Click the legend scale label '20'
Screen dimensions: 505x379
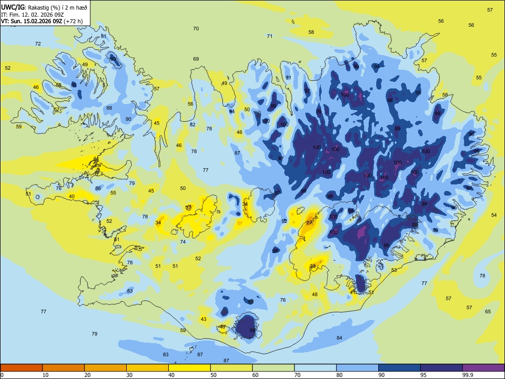87,375
